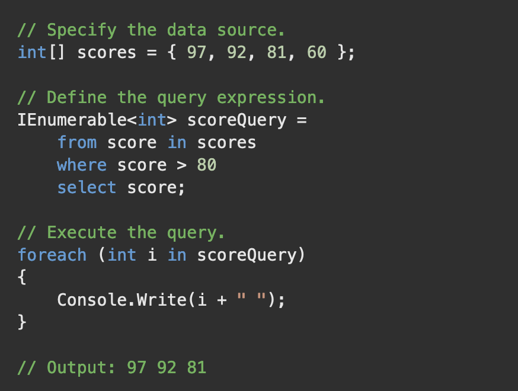Viewport: 518px width, 391px height.
Task: Click scoreQuery inside the foreach parentheses
Action: (247, 255)
